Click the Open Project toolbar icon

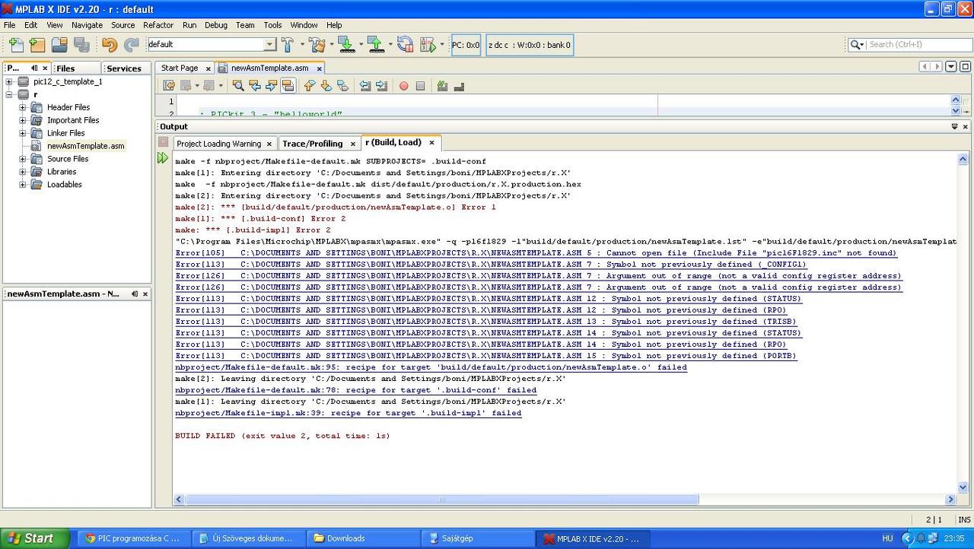(x=59, y=45)
